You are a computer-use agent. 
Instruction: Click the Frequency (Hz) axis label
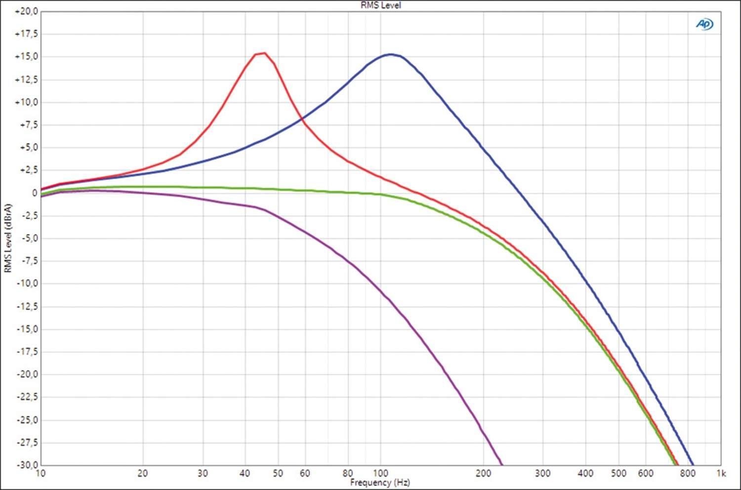pos(380,482)
